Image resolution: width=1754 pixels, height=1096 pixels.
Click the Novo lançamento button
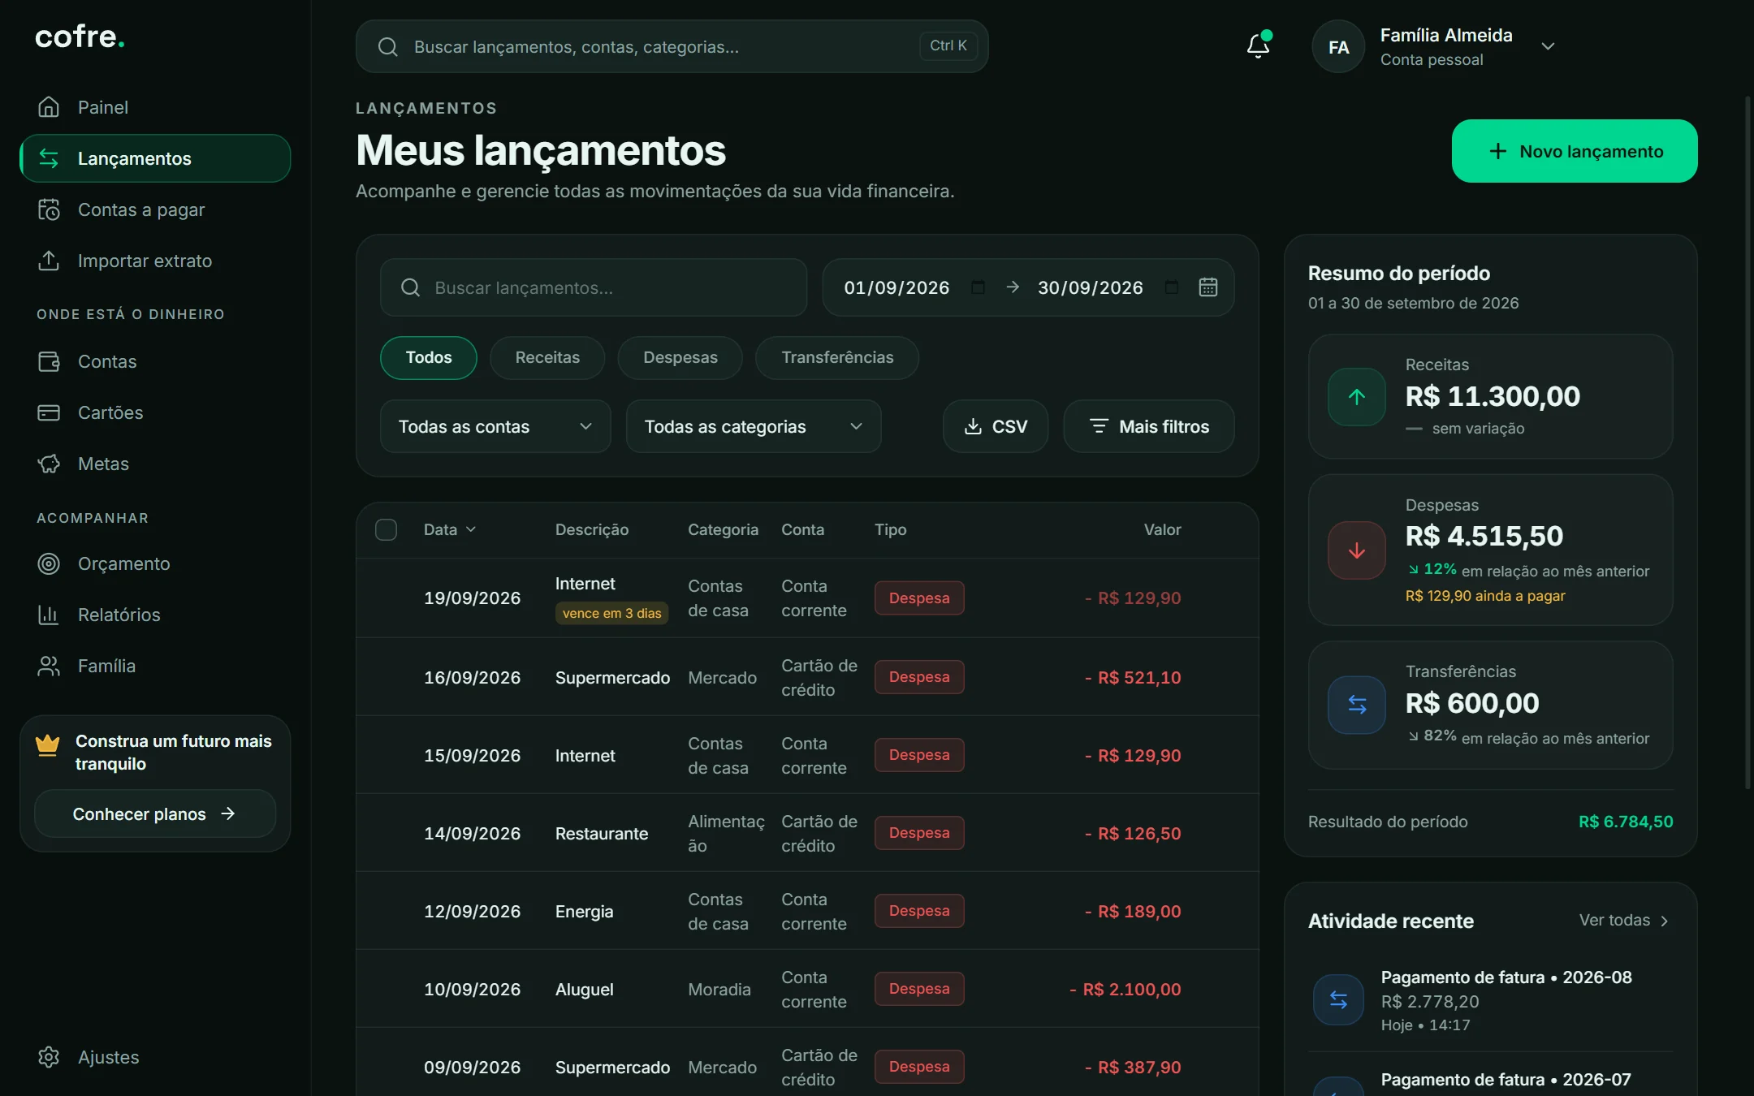coord(1575,151)
